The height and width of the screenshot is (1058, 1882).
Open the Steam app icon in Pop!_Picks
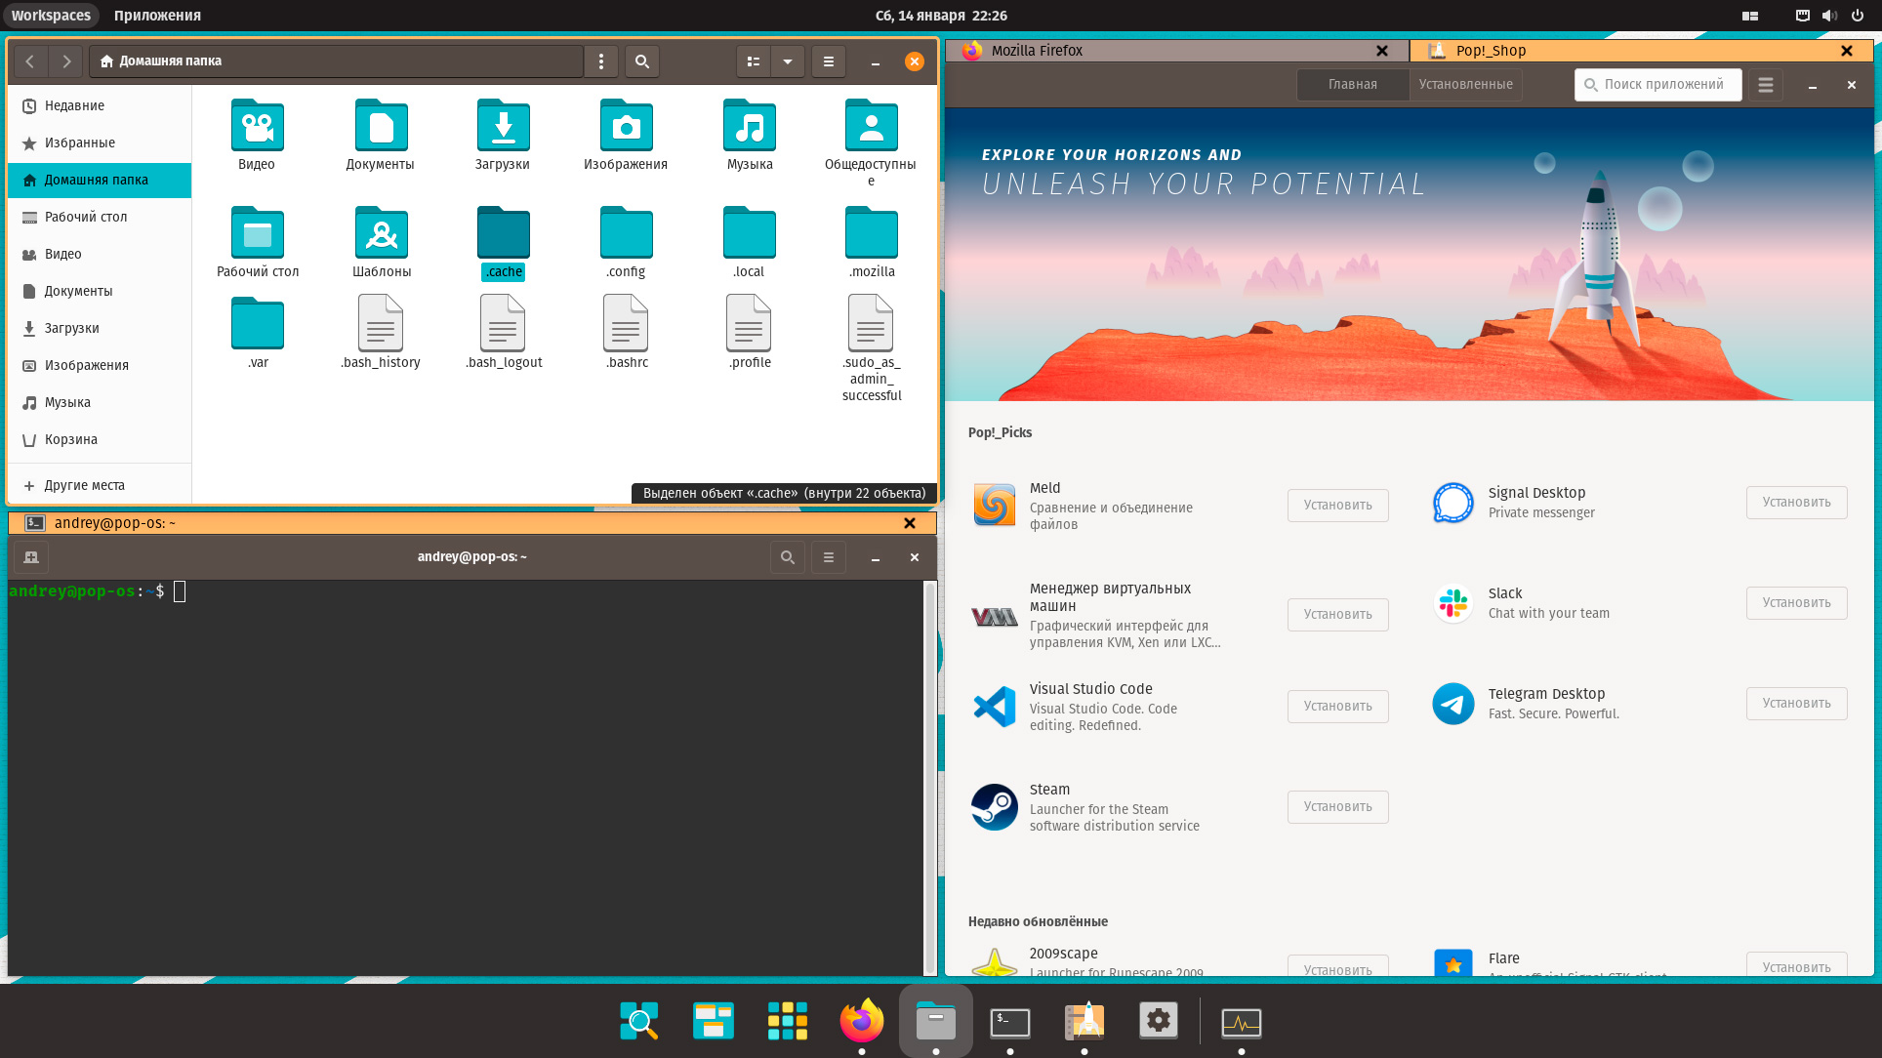coord(995,807)
